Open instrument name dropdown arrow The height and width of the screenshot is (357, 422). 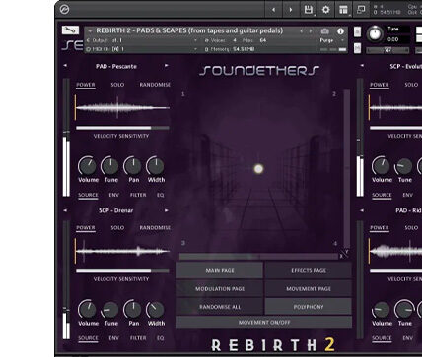point(90,31)
